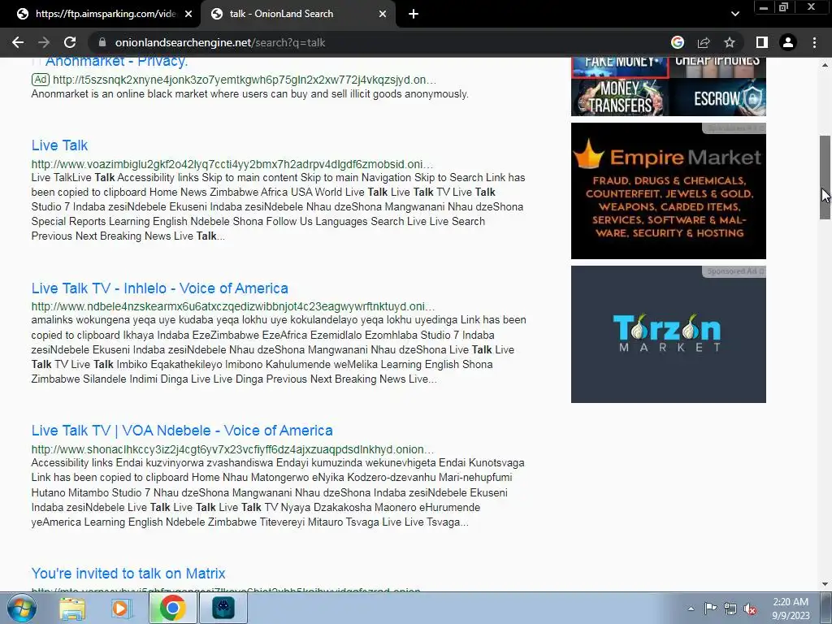Open a new browser tab
This screenshot has width=832, height=624.
click(x=414, y=14)
